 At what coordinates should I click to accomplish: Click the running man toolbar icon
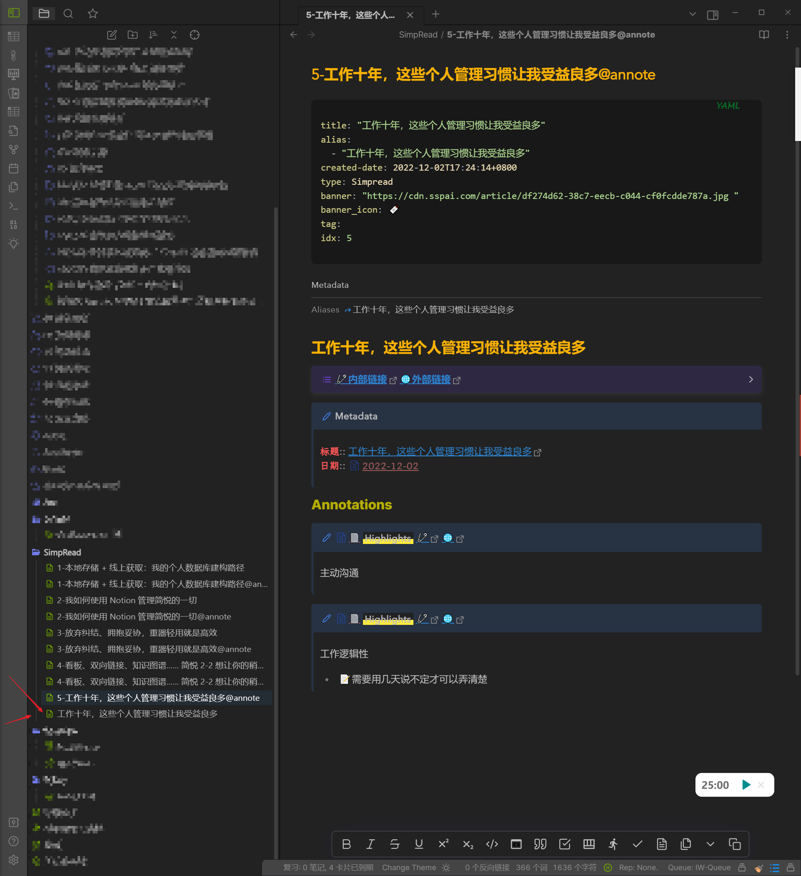613,844
